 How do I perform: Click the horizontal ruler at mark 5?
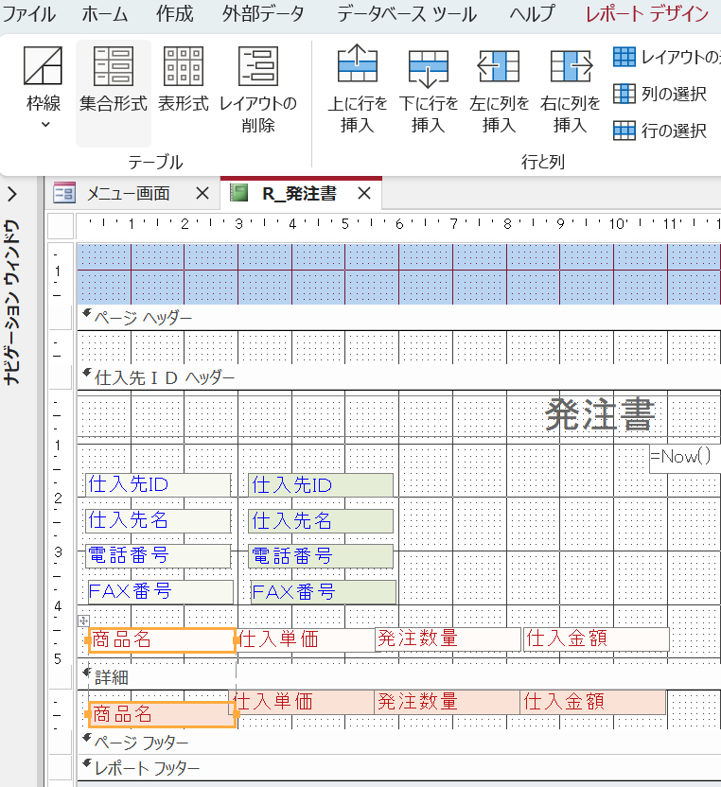click(x=345, y=224)
